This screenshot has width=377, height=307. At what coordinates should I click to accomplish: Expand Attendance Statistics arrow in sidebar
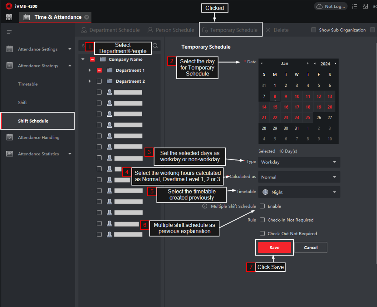point(70,153)
